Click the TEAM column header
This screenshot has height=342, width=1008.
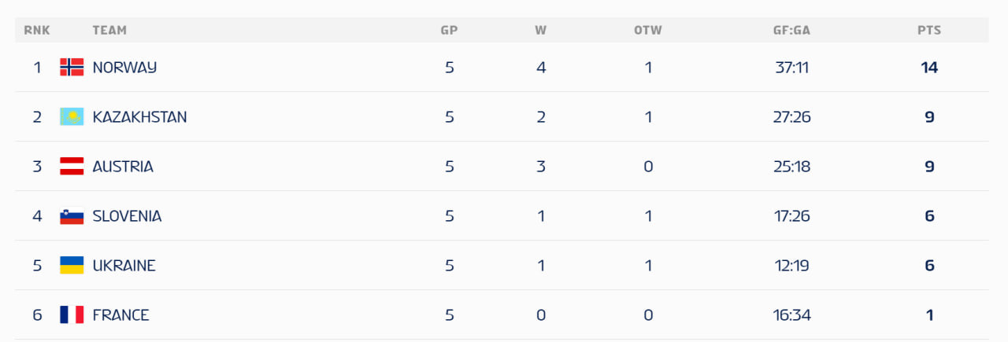109,31
